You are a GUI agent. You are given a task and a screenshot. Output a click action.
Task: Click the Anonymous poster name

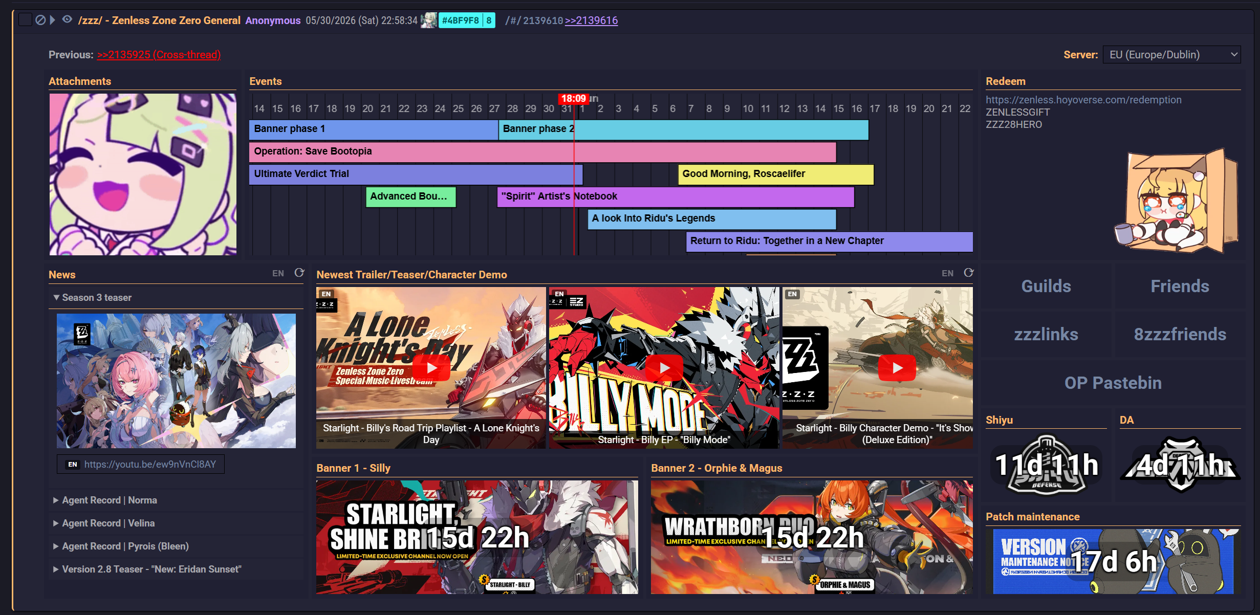[273, 20]
